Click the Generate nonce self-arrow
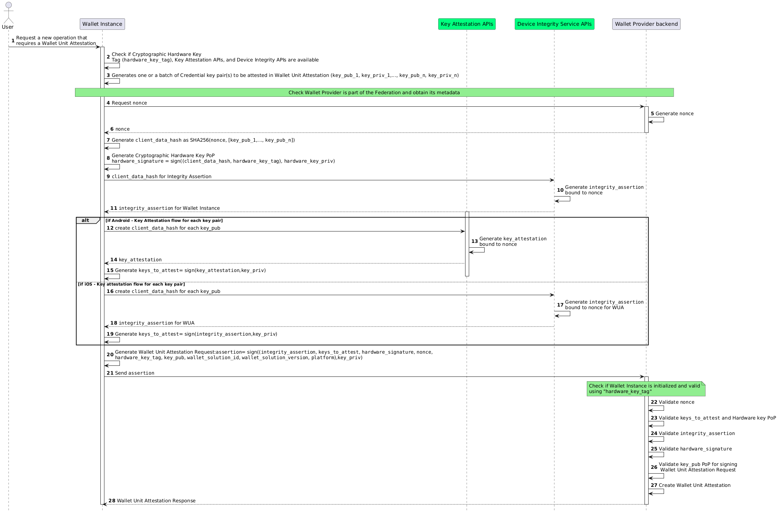 coord(656,120)
